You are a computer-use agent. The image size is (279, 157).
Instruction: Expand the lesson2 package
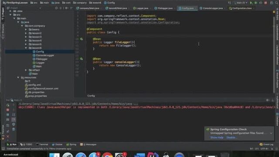[x=26, y=33]
